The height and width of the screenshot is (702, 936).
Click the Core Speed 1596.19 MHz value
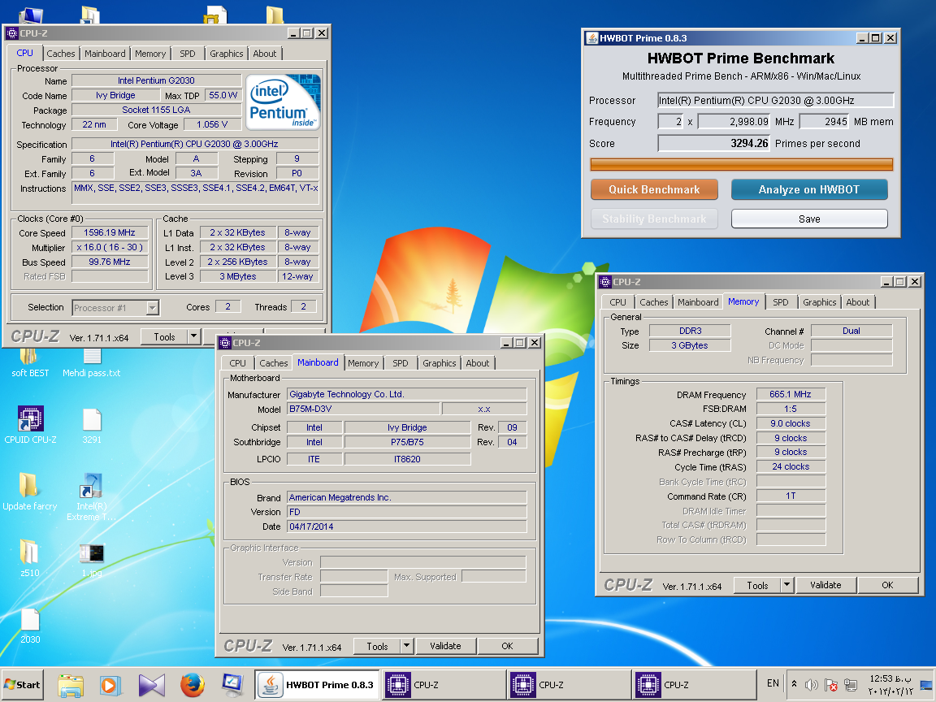coord(109,233)
